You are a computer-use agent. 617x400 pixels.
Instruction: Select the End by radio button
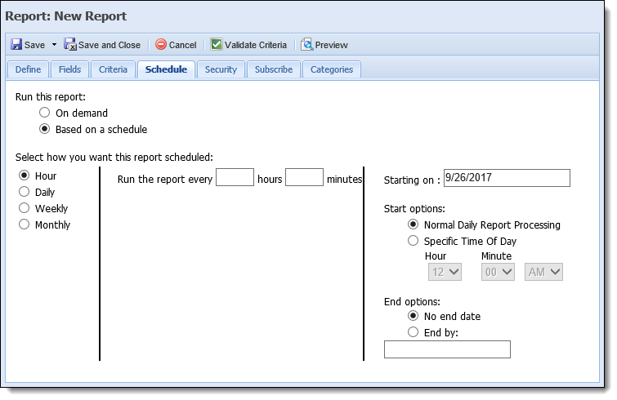(x=413, y=332)
